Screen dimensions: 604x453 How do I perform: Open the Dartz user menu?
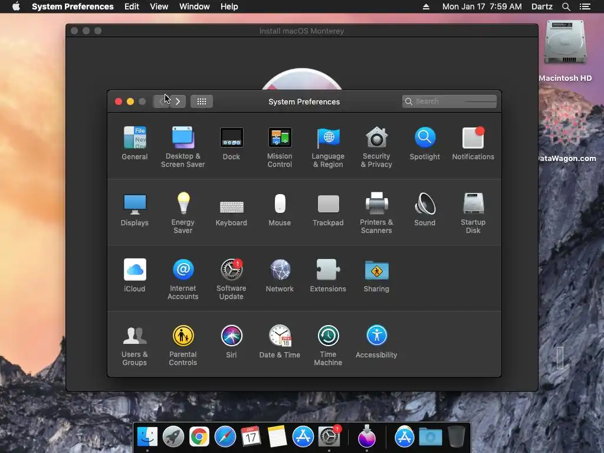coord(541,6)
